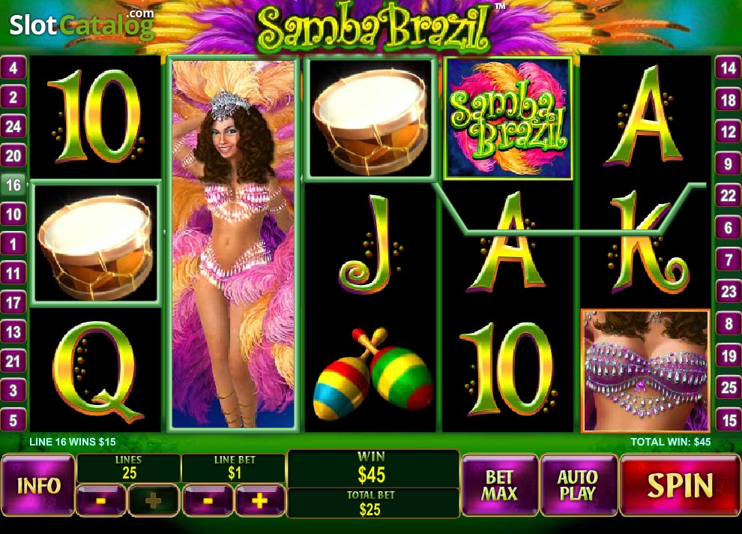Screen dimensions: 742x534
Task: Open the SlotCatalog.com logo link
Action: [82, 25]
